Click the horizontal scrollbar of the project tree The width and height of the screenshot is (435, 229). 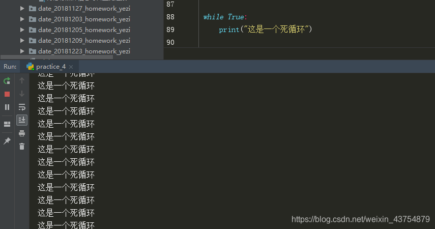[57, 57]
